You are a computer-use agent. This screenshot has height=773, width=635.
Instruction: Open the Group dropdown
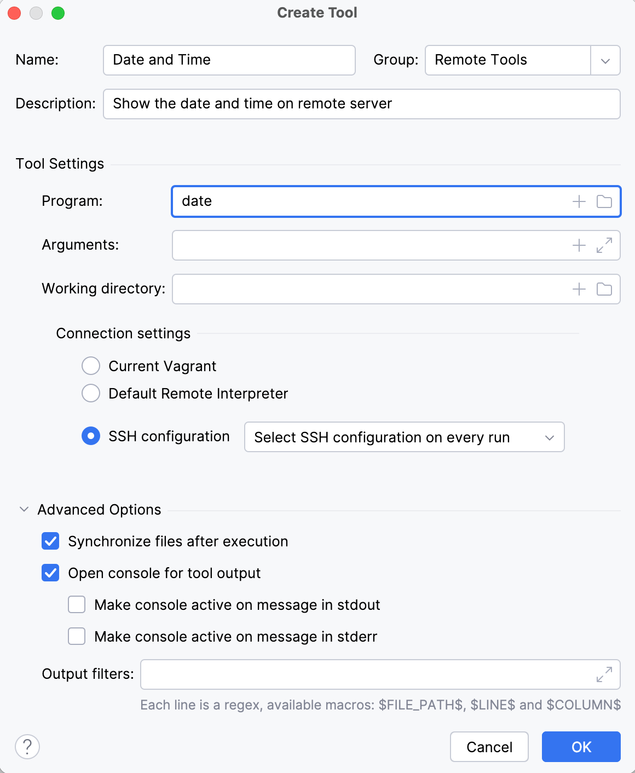[604, 60]
